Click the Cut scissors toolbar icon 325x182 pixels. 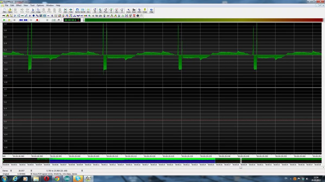click(x=33, y=11)
